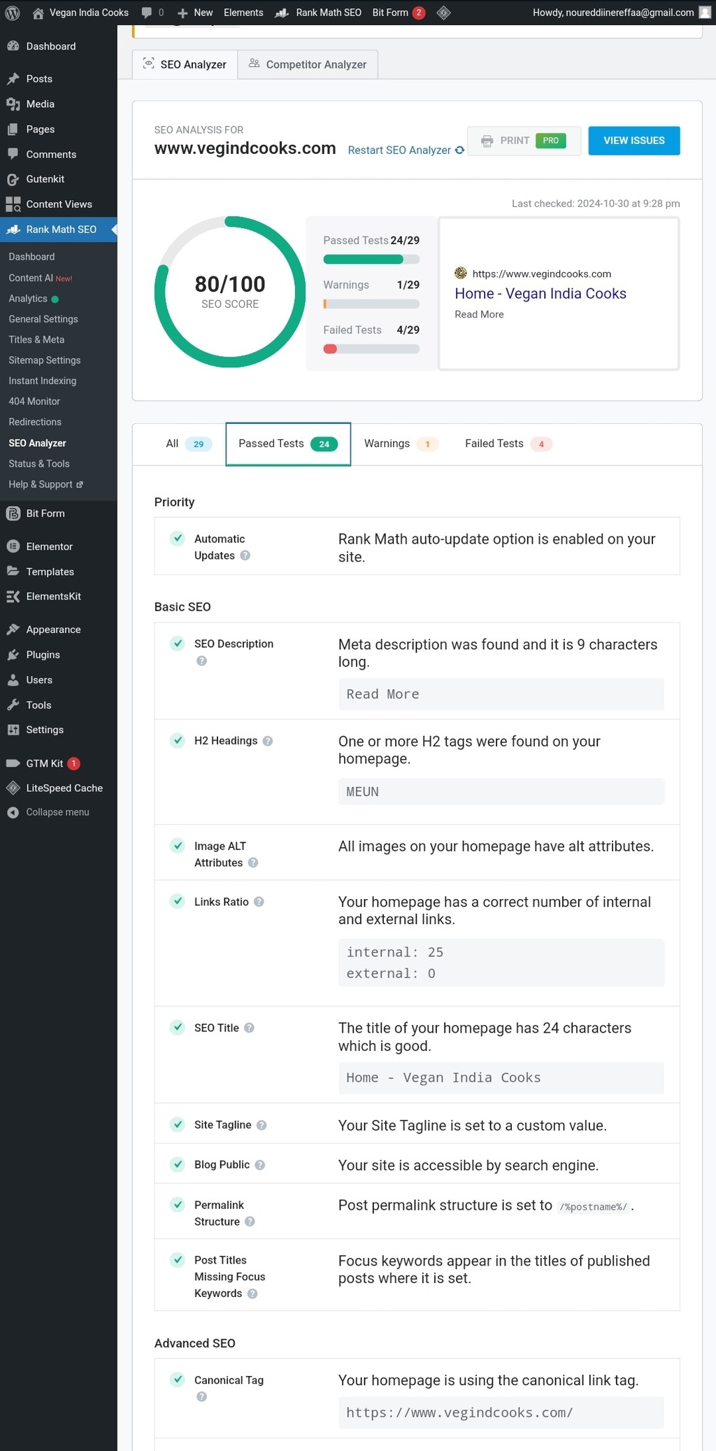The width and height of the screenshot is (716, 1451).
Task: Open Analytics submenu item
Action: 34,299
